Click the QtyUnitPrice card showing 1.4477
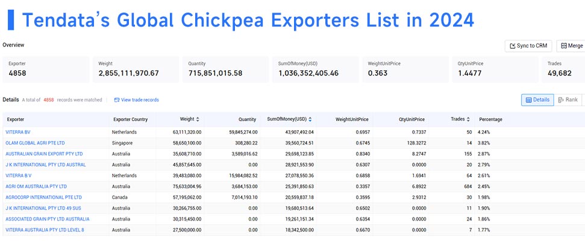Screen dimensions: 585x241 tap(495, 69)
